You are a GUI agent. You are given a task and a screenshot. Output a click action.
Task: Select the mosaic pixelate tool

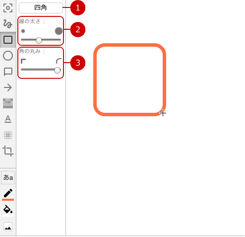tap(8, 103)
